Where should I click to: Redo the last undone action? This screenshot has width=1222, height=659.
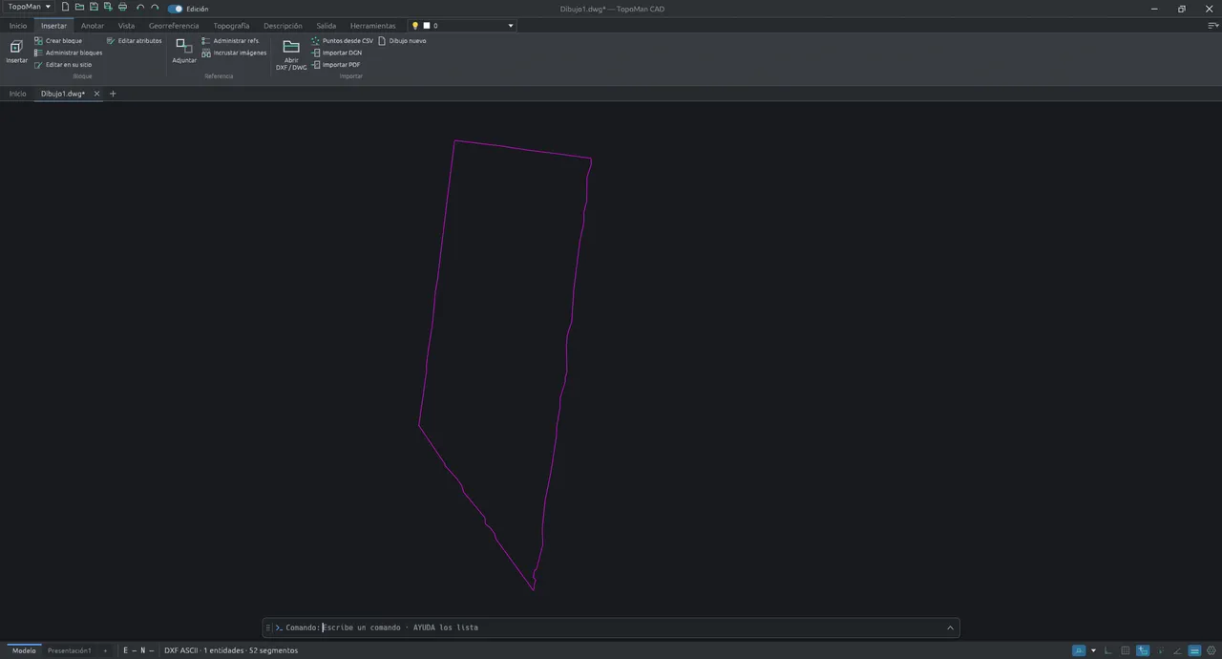tap(155, 8)
